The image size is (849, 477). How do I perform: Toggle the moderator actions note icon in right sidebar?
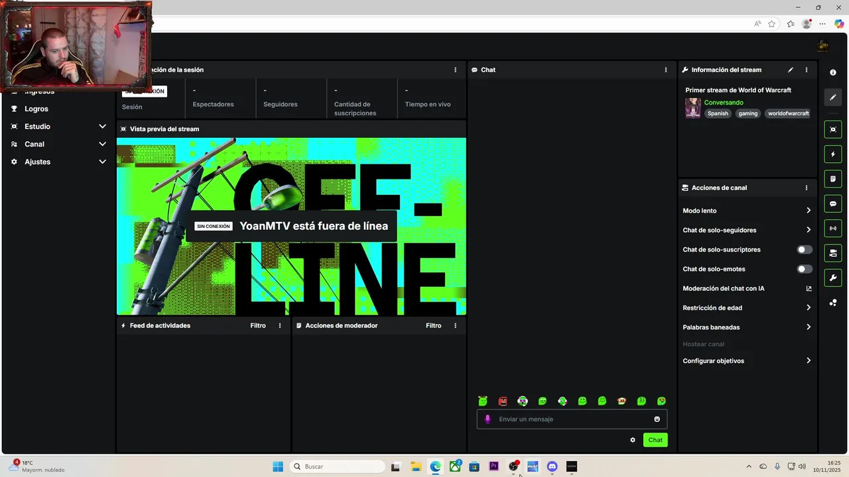(833, 179)
